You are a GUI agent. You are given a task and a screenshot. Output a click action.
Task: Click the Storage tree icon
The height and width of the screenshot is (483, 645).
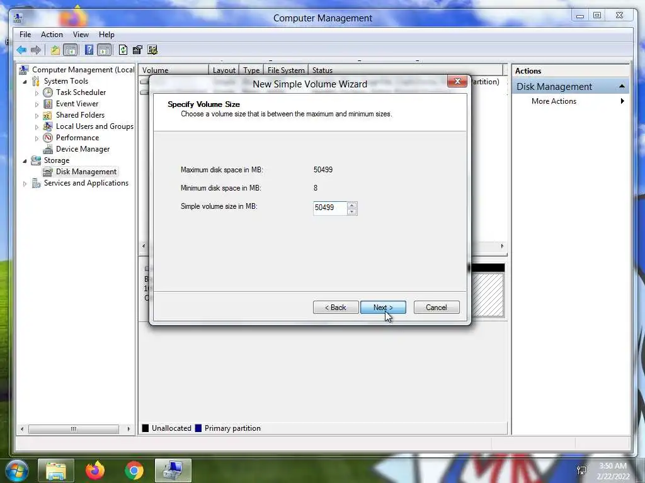coord(36,160)
